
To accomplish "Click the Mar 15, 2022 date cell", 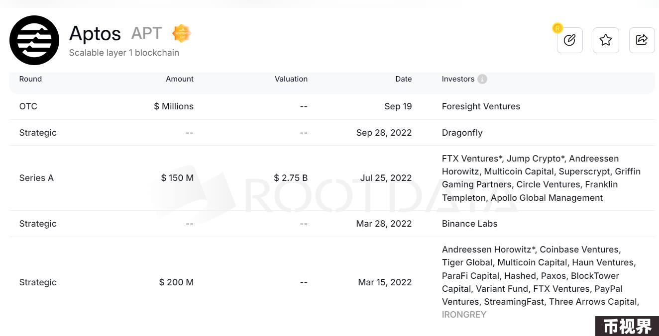I will pos(385,282).
